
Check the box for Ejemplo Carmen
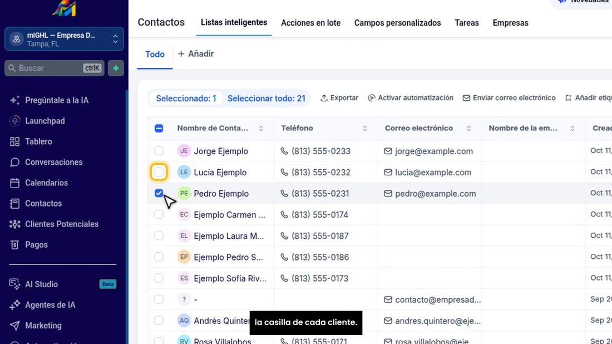tap(159, 214)
